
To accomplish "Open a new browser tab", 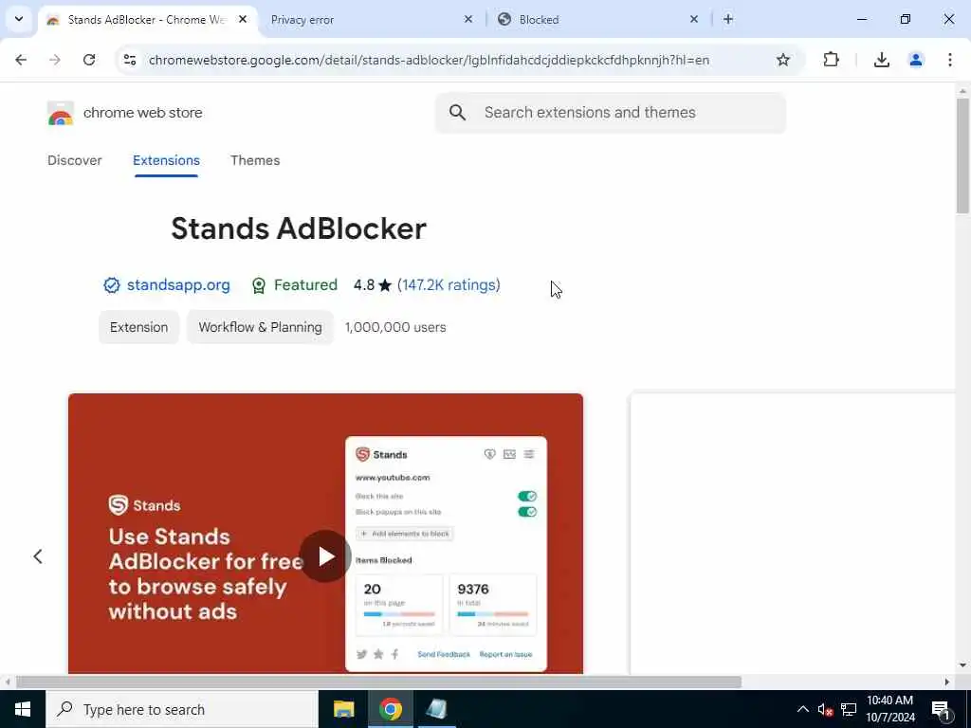I will 728,19.
